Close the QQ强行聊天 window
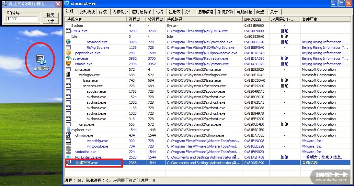 (x=58, y=4)
